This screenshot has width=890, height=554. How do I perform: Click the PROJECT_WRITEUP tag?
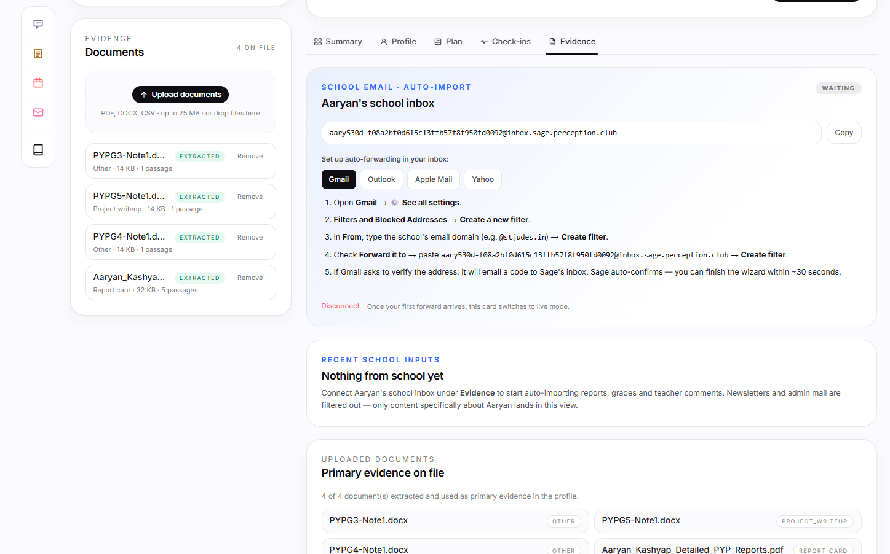pos(814,521)
